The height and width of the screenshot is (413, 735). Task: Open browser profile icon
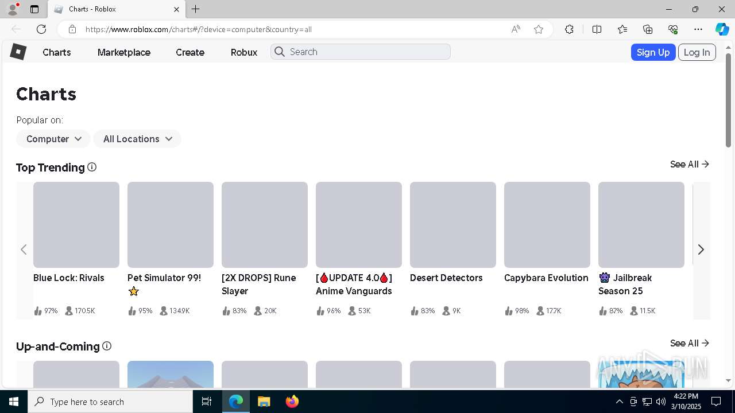[13, 9]
